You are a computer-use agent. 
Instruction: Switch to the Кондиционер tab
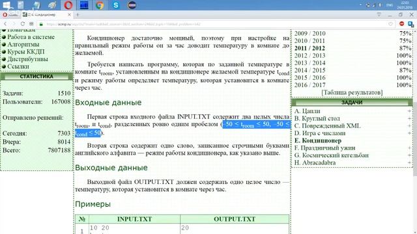pos(44,15)
